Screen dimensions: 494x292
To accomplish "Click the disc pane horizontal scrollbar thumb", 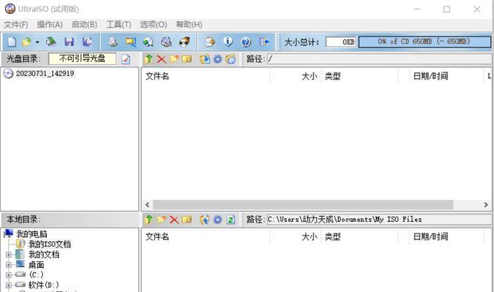I will [x=303, y=204].
